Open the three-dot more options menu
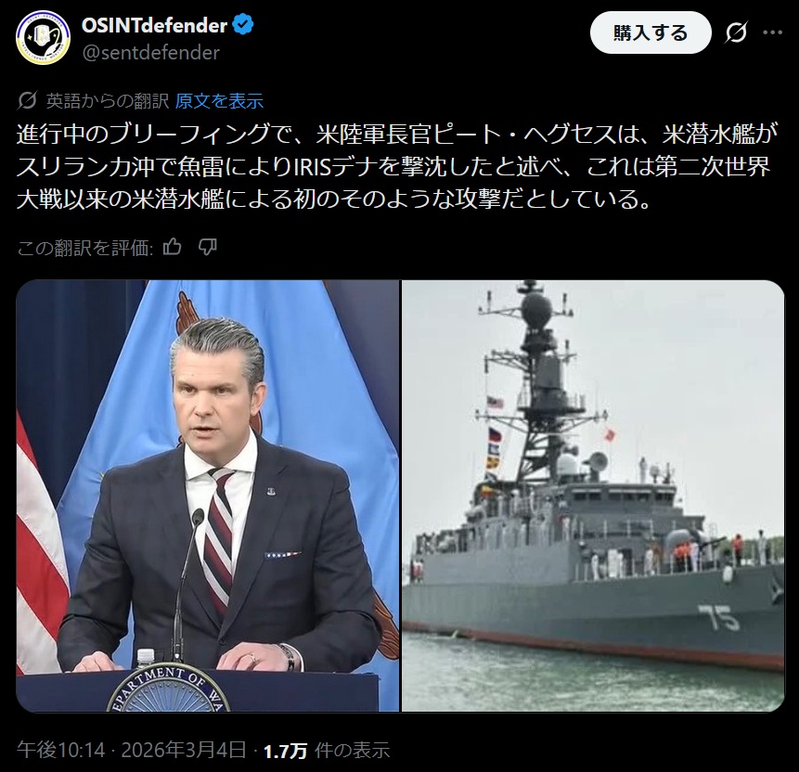Screen dimensions: 799x772 (x=772, y=32)
